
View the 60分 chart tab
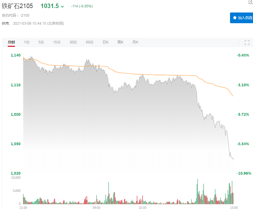coord(90,42)
